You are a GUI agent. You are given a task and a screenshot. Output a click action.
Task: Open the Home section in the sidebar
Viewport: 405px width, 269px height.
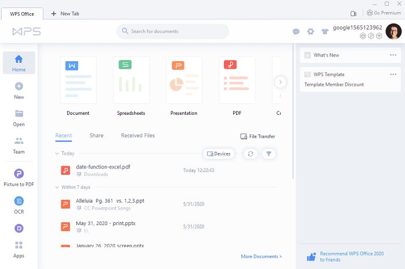[19, 63]
